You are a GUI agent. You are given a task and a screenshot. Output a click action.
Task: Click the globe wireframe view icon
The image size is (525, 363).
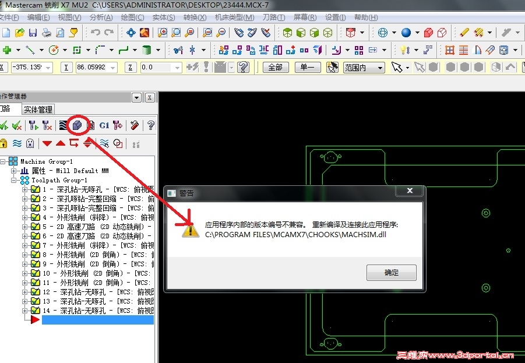coord(383,33)
